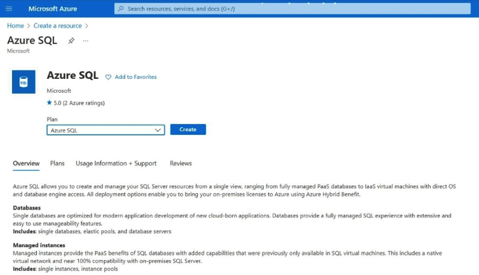Viewport: 479px width, 275px height.
Task: Click the Managed instances heading
Action: pyautogui.click(x=39, y=246)
